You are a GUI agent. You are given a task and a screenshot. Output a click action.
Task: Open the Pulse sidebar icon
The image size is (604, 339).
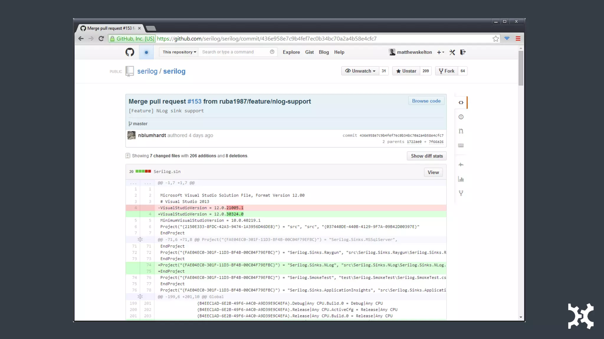coord(461,165)
